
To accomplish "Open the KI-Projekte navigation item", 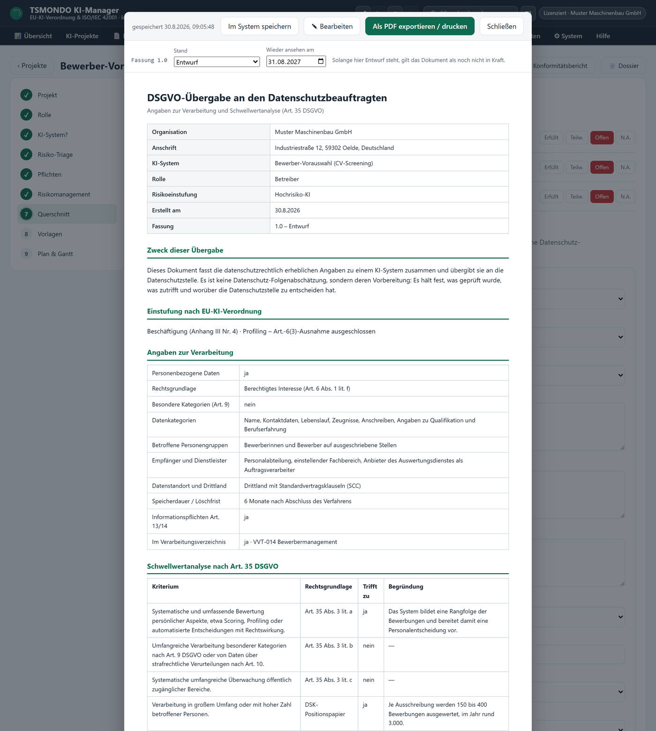I will 82,36.
